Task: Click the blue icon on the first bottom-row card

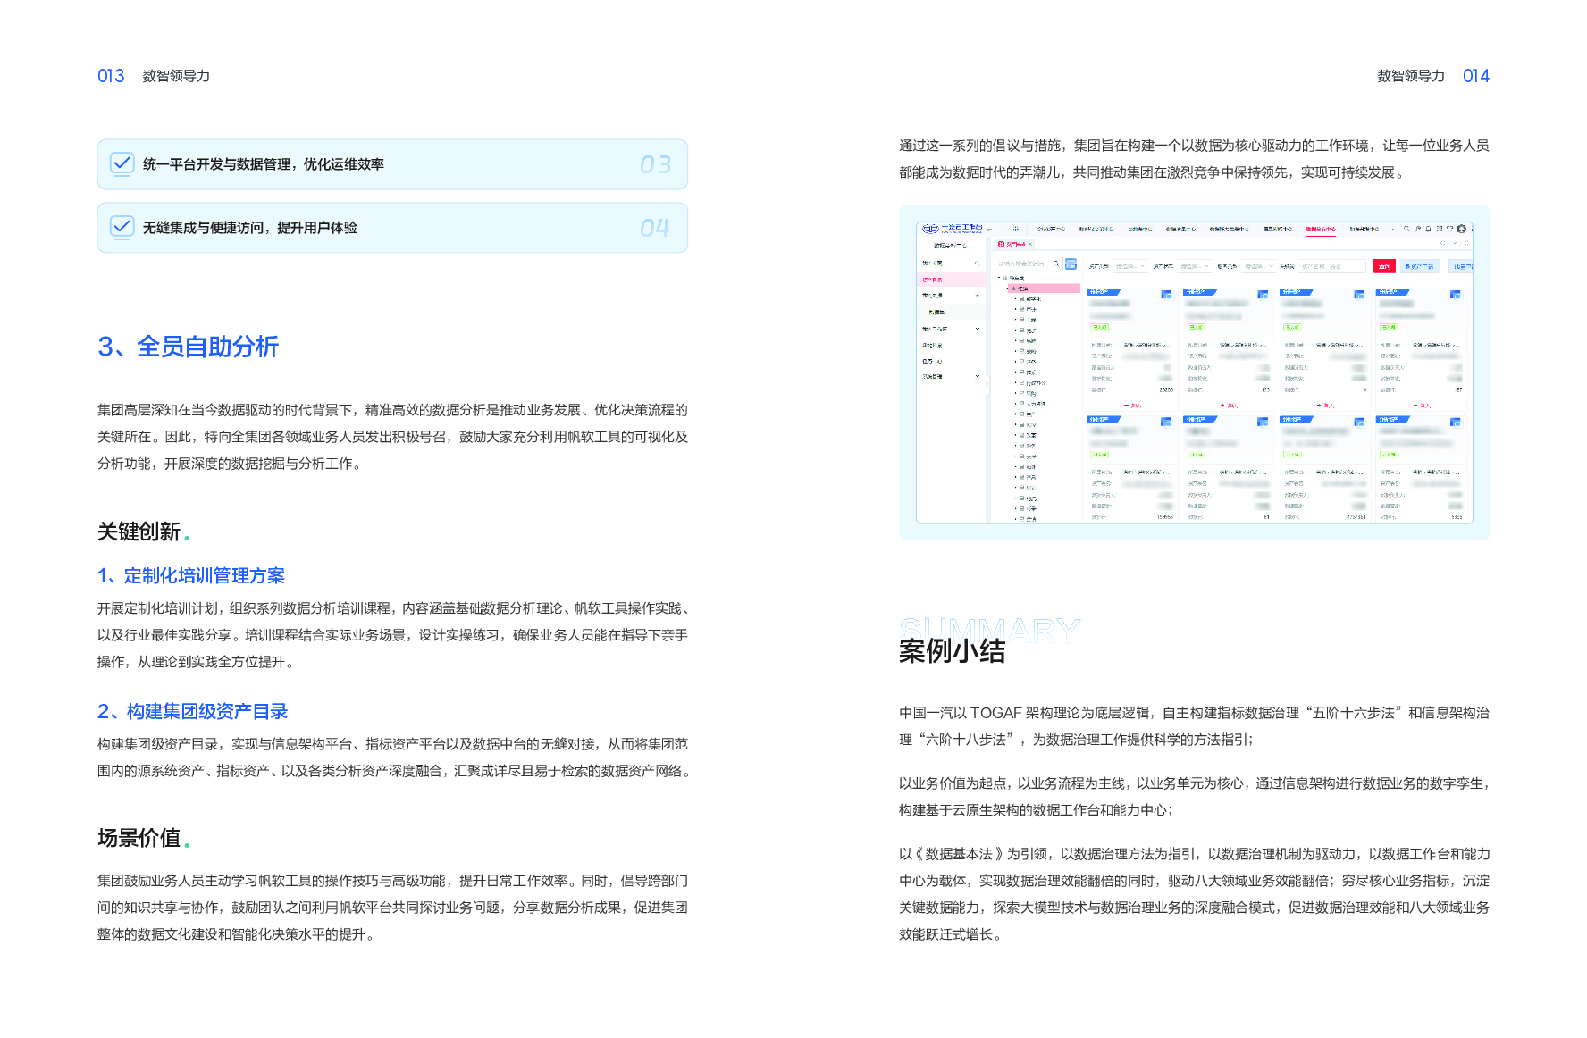Action: (x=1166, y=421)
